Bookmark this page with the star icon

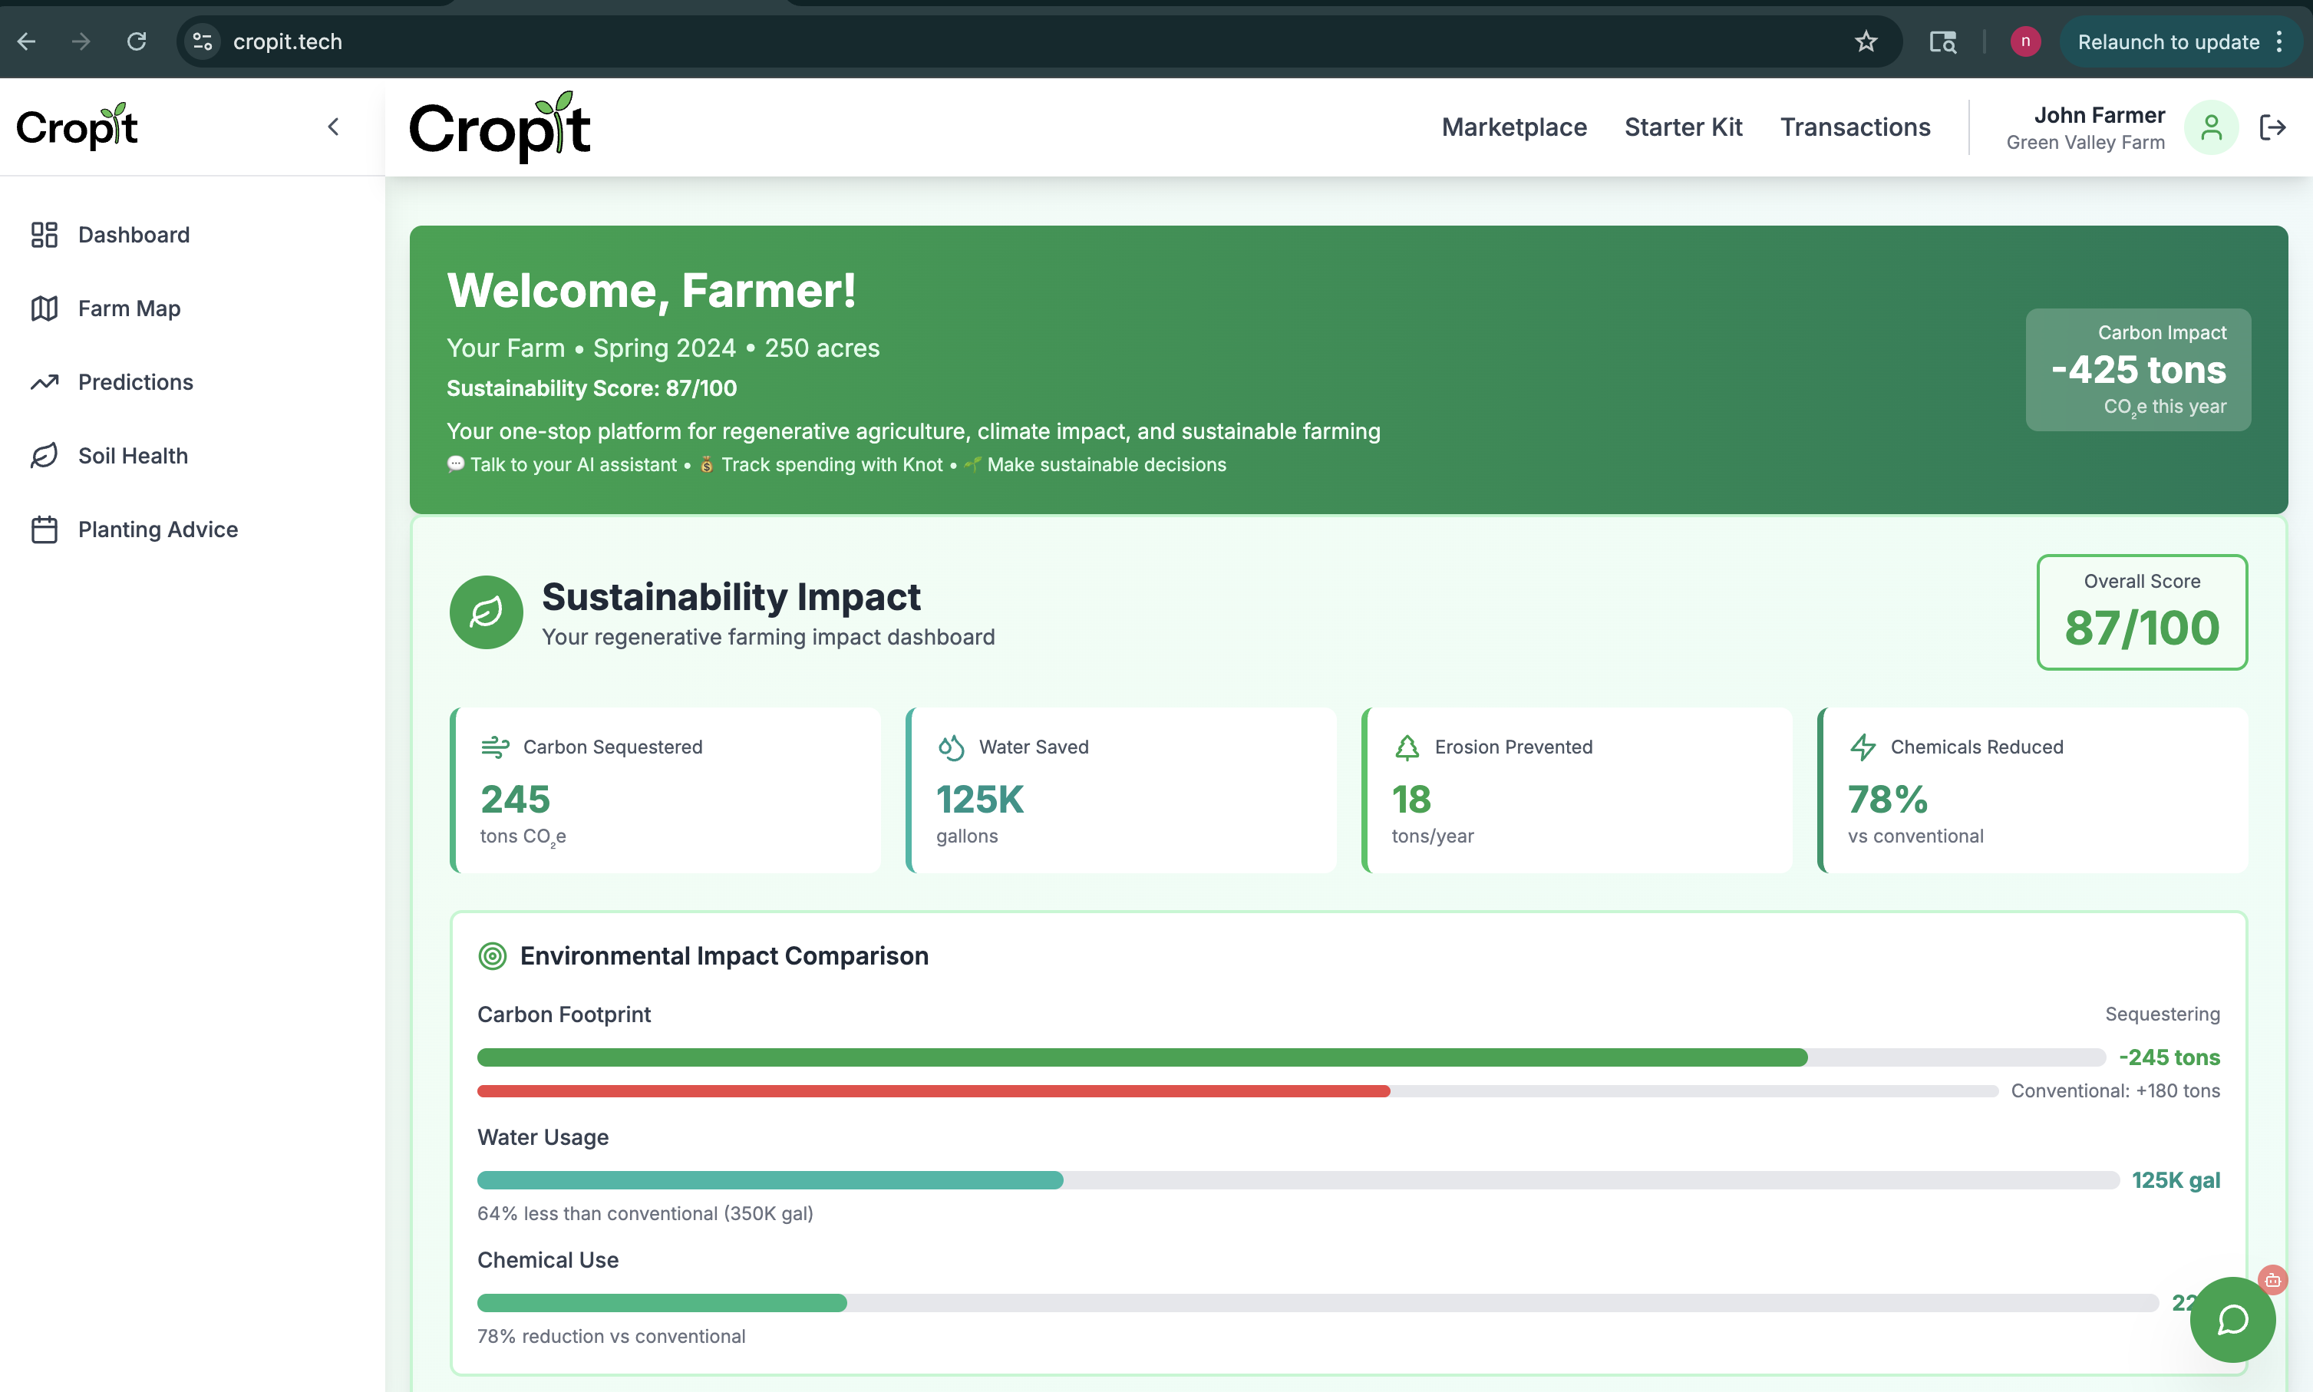[x=1866, y=41]
